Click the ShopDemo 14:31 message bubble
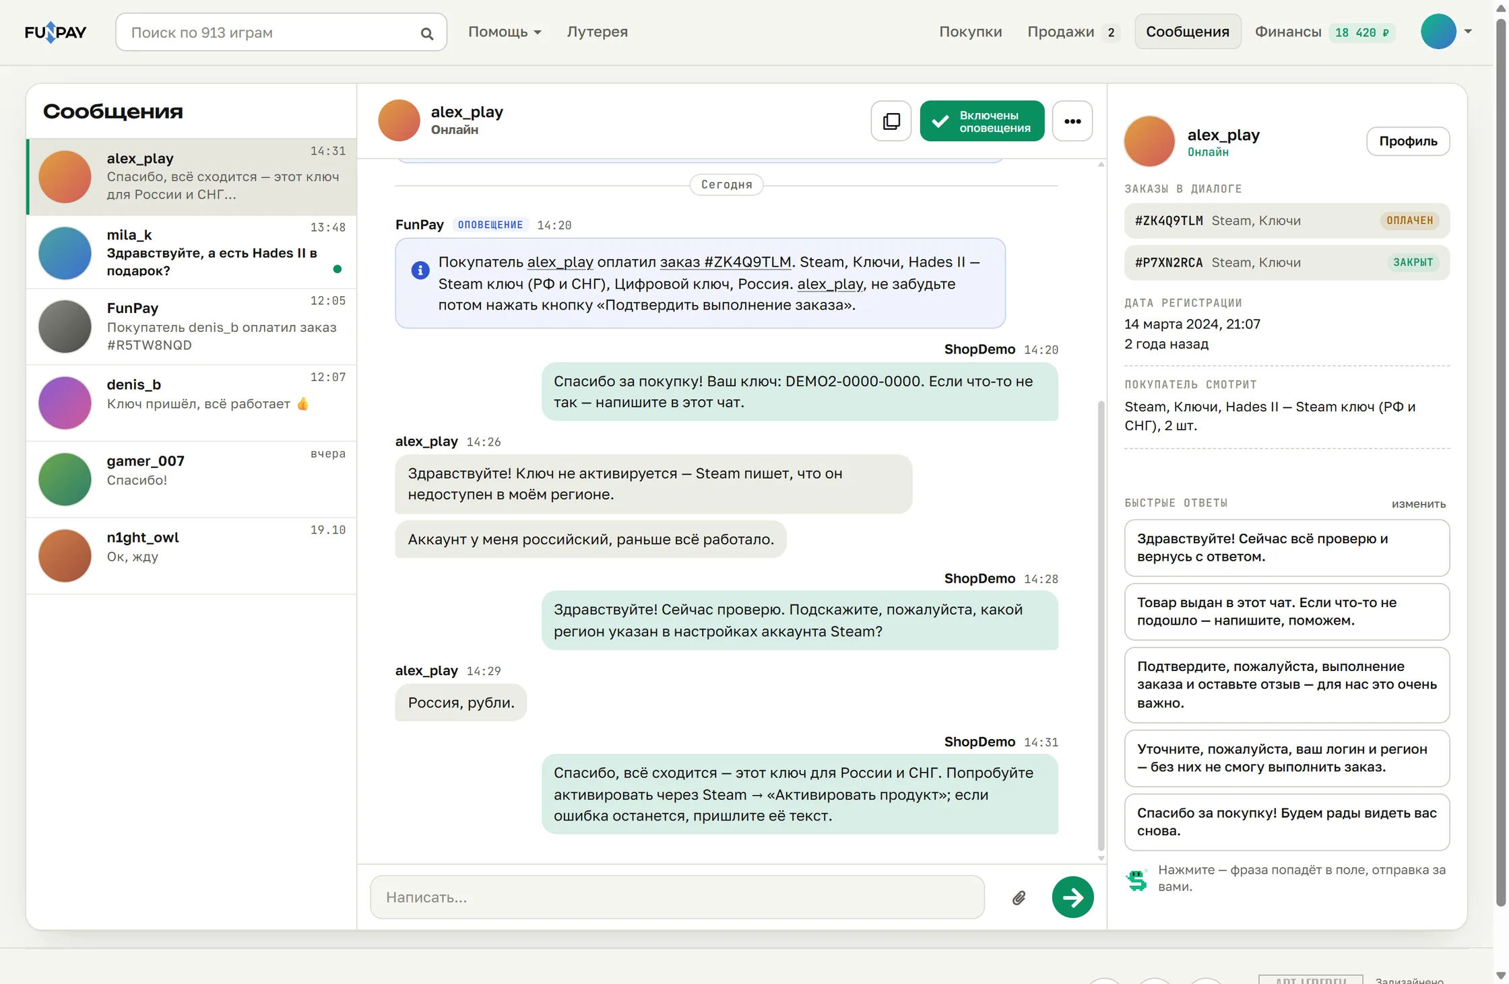The width and height of the screenshot is (1509, 984). (x=799, y=794)
